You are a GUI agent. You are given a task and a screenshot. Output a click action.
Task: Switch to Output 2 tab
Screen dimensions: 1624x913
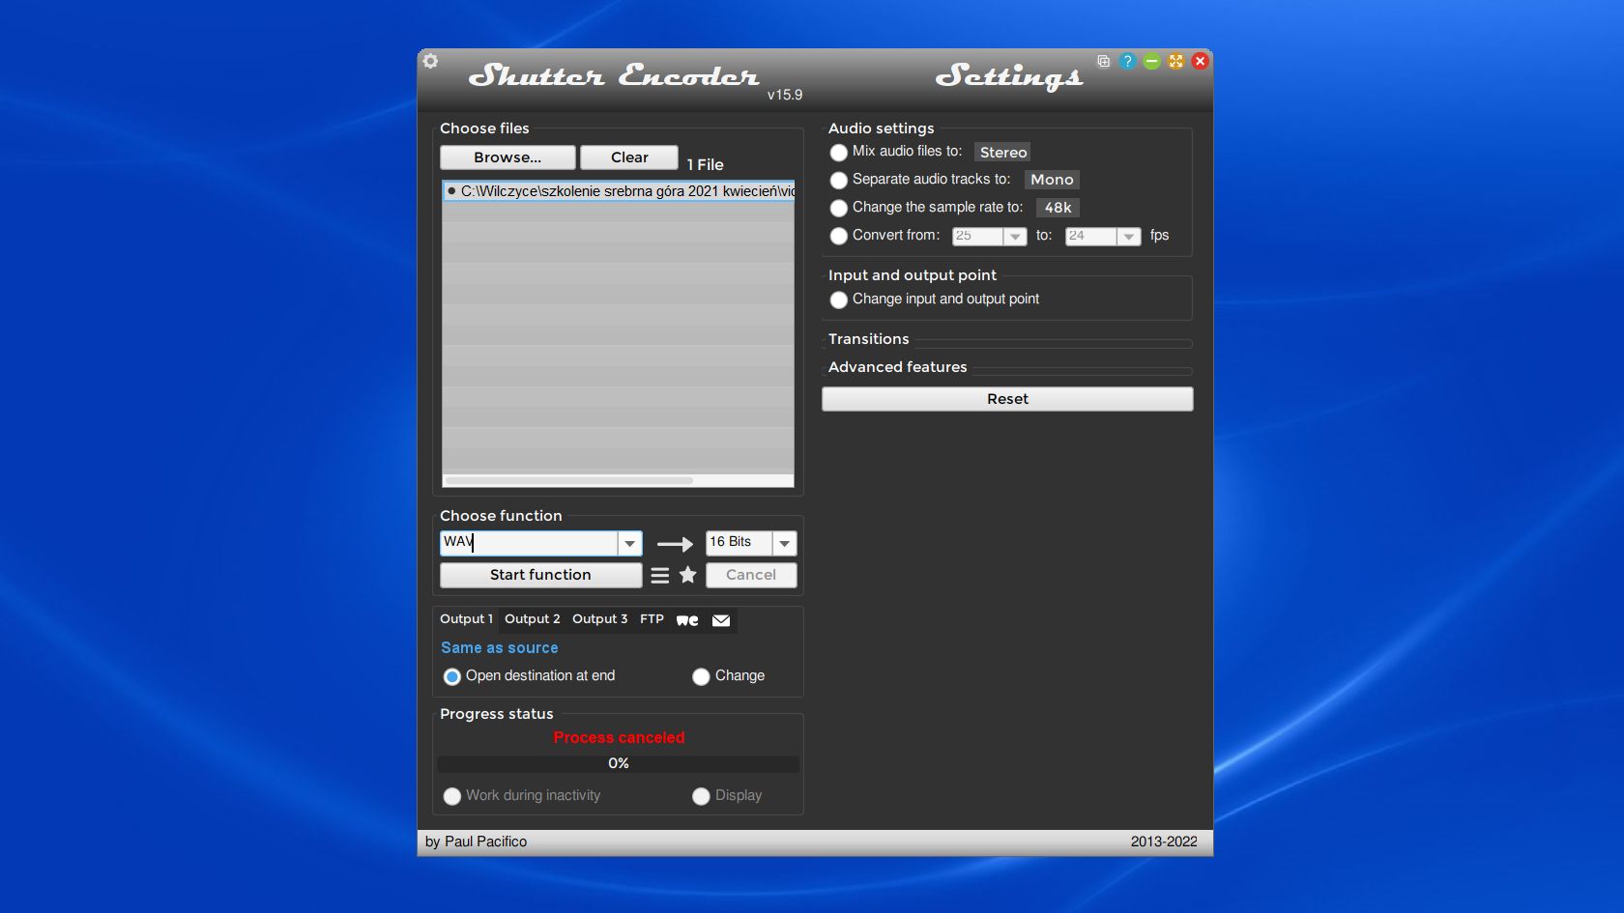tap(532, 619)
